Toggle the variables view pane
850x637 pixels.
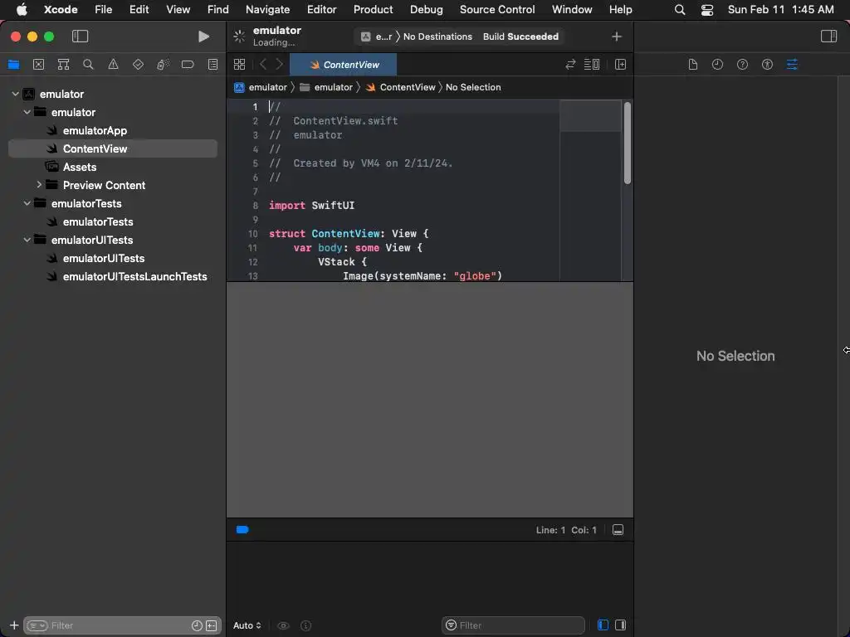click(x=603, y=625)
